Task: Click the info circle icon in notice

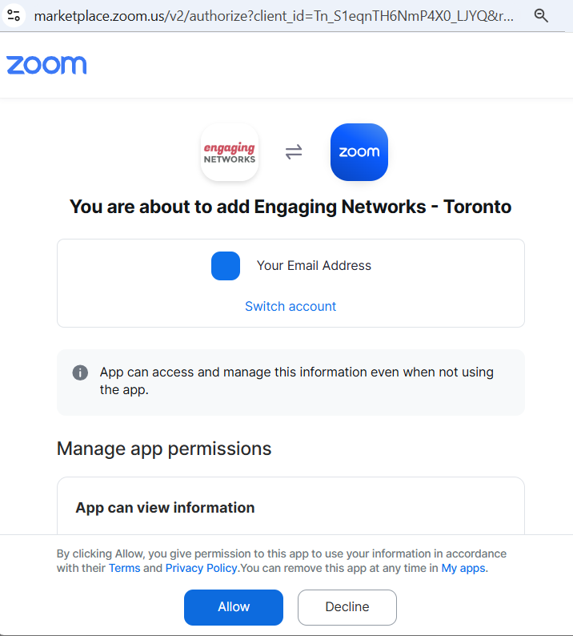Action: [x=80, y=372]
